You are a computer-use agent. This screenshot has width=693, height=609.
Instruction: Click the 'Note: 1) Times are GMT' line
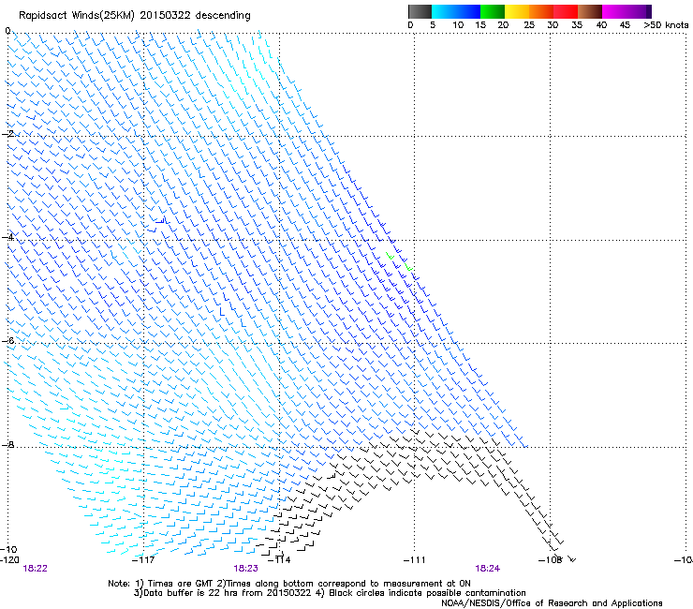click(289, 584)
